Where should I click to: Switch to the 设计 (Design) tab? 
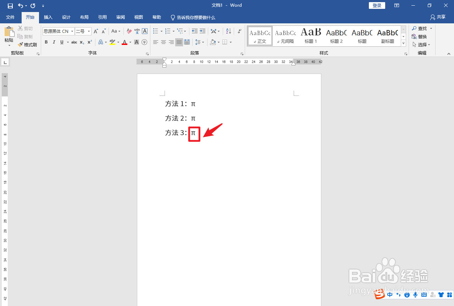coord(66,17)
